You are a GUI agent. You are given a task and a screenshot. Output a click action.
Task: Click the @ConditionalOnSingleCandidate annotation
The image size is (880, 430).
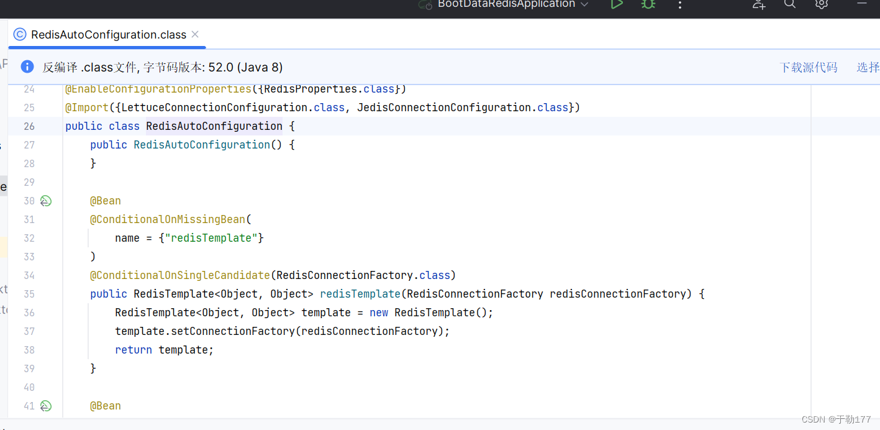coord(180,275)
